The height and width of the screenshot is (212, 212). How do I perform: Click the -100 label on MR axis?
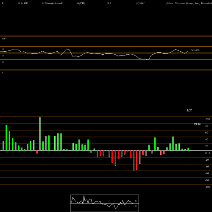pos(208,187)
